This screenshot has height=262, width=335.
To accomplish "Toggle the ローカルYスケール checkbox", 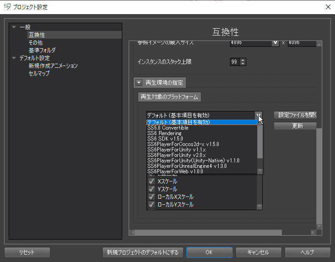I will point(151,205).
